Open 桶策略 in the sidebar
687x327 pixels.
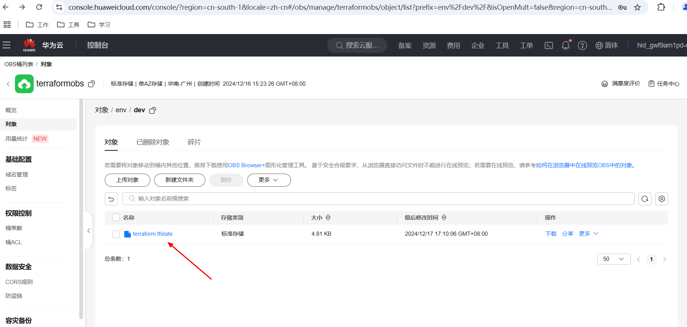(x=14, y=228)
